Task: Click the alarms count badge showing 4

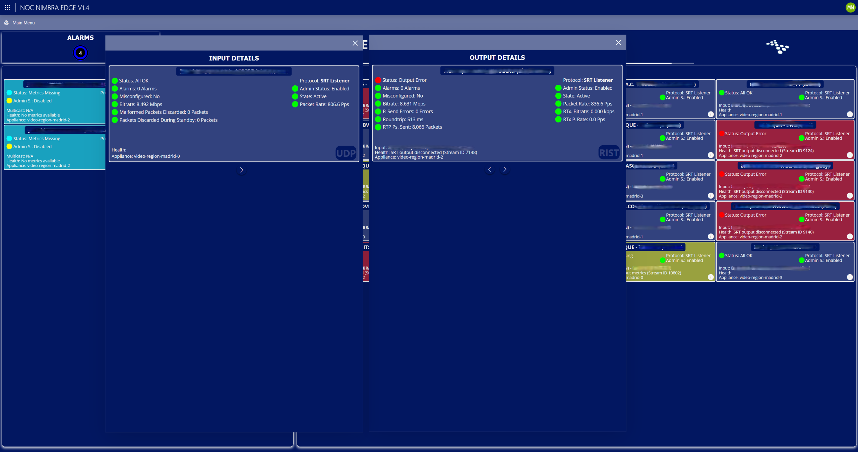Action: click(80, 53)
